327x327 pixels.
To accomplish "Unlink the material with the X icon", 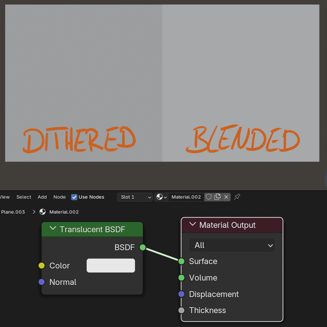I will [x=226, y=197].
